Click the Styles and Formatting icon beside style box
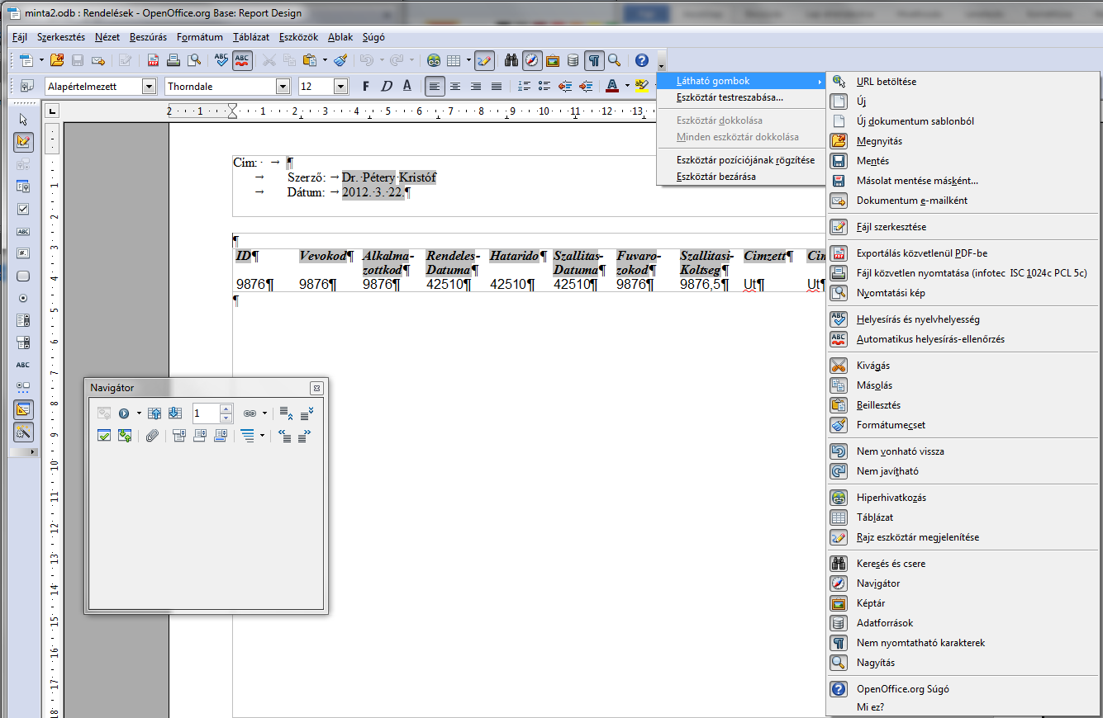Screen dimensions: 1103x718 tap(26, 86)
